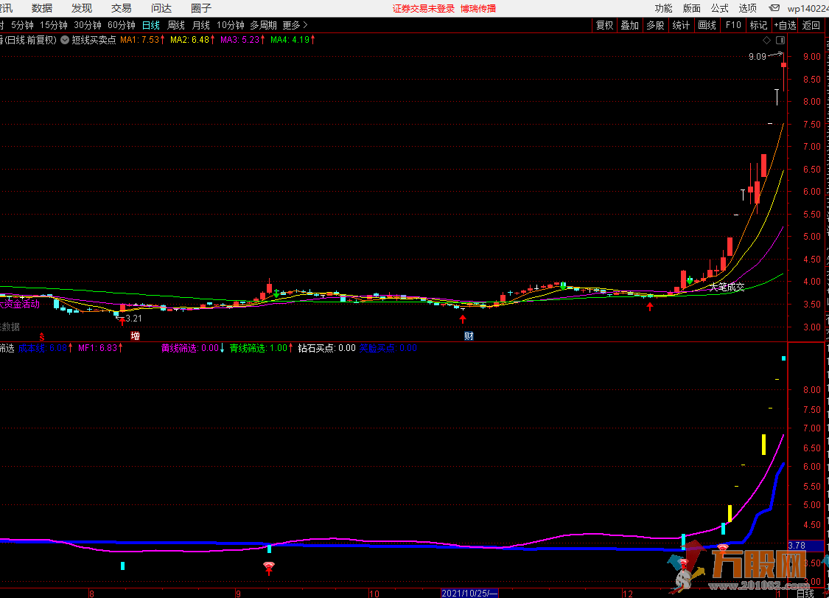The width and height of the screenshot is (829, 598).
Task: Switch to the 60分钟 period
Action: click(x=121, y=25)
